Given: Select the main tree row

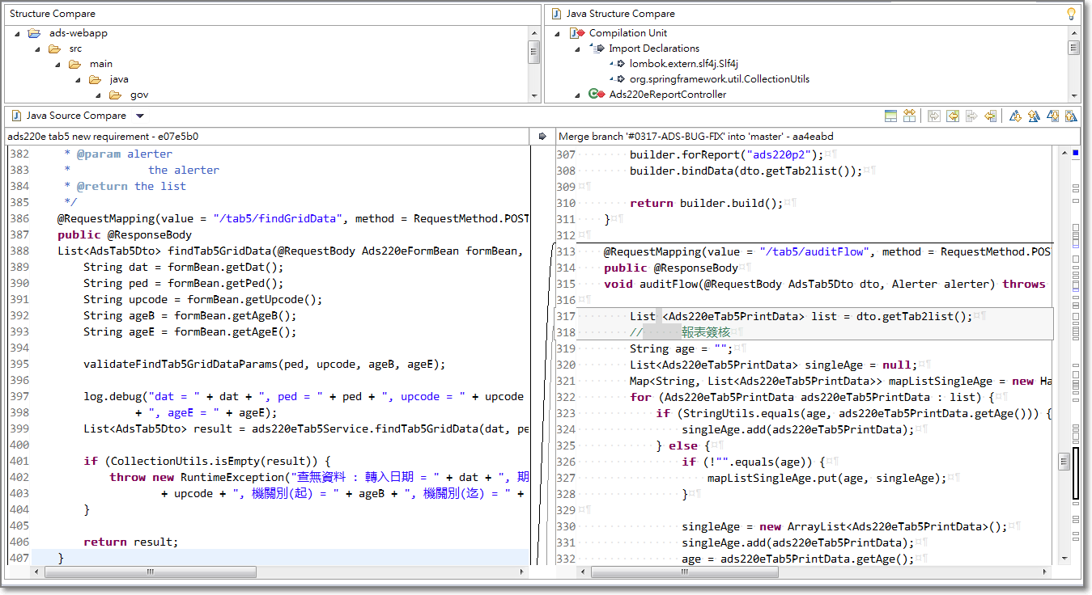Looking at the screenshot, I should 101,64.
